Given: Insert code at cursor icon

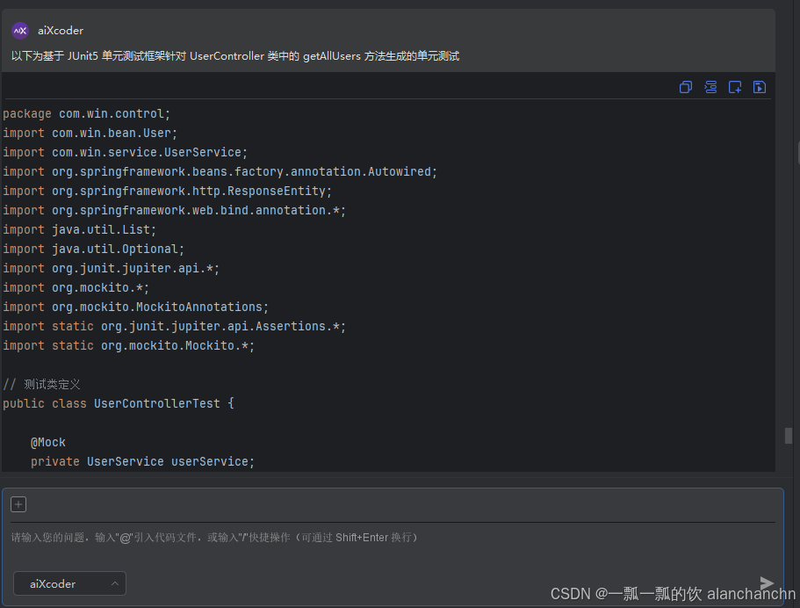Looking at the screenshot, I should [710, 87].
